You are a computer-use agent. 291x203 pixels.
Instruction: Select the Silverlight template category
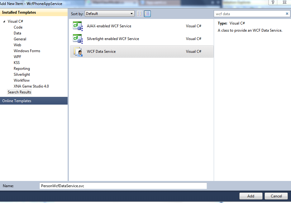[22, 75]
